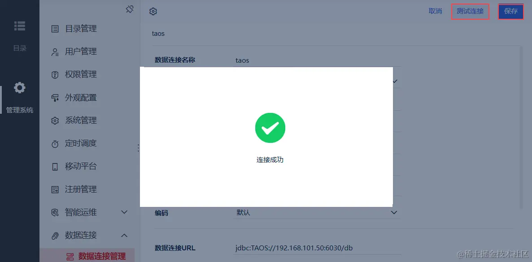Collapse the 数据连接 submenu chevron
The image size is (532, 262).
124,235
